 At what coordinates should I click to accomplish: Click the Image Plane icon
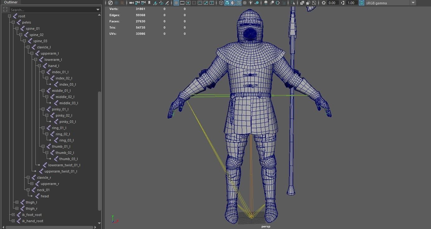click(155, 3)
